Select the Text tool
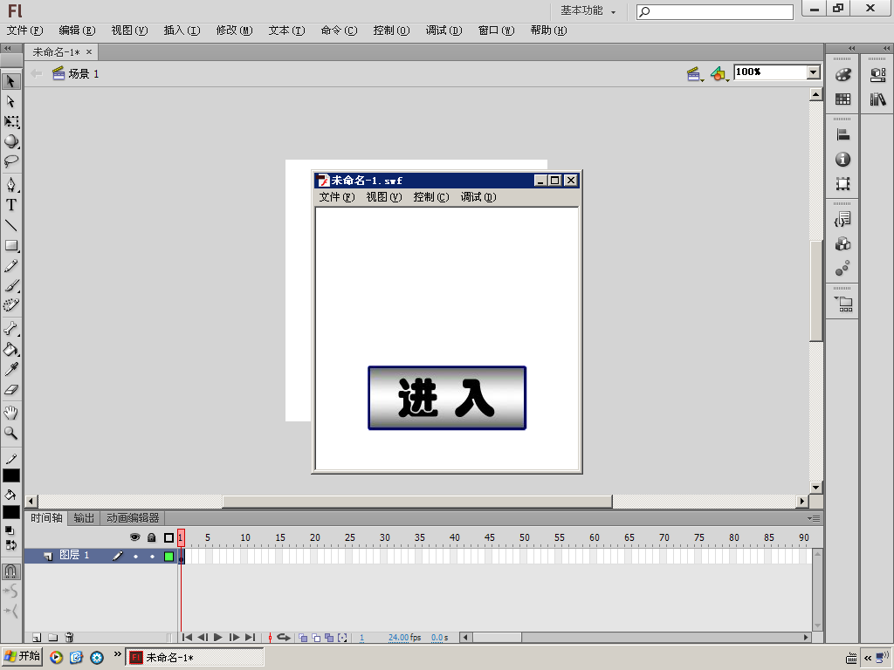This screenshot has width=894, height=670. coord(10,205)
